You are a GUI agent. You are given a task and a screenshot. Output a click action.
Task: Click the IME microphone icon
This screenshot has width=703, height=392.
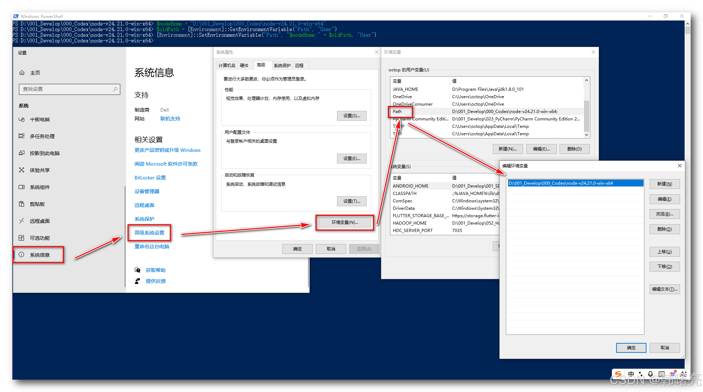[x=650, y=374]
